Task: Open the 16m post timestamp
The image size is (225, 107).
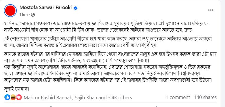Action: coord(24,15)
